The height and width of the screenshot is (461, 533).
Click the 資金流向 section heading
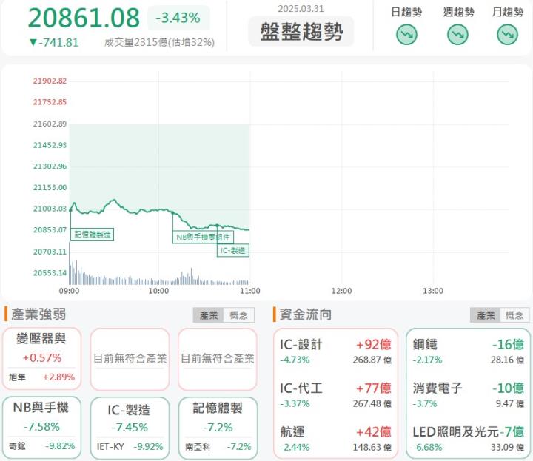[305, 314]
